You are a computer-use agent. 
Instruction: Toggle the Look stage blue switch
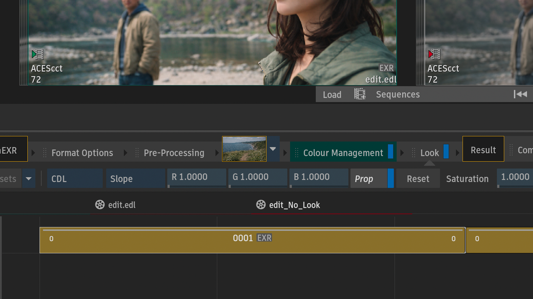coord(446,152)
